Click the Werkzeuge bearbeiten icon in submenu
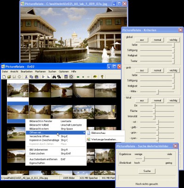 (88, 139)
